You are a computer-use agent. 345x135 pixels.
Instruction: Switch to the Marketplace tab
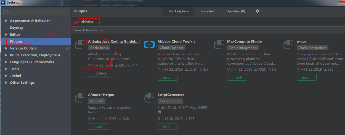point(178,11)
